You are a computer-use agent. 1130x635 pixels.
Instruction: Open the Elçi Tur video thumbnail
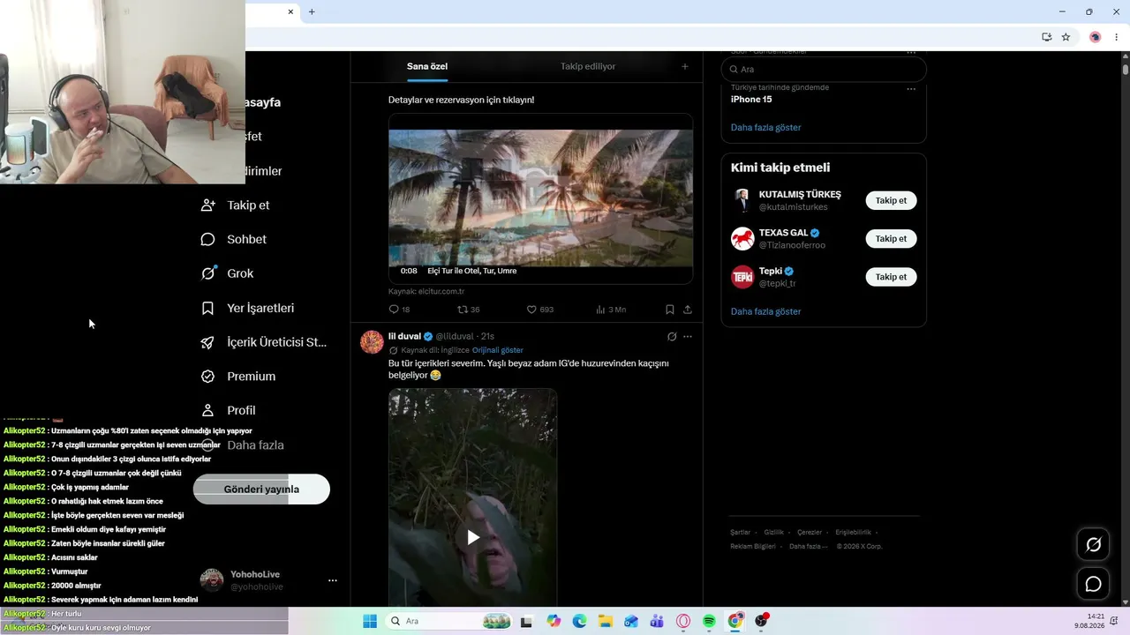click(540, 198)
